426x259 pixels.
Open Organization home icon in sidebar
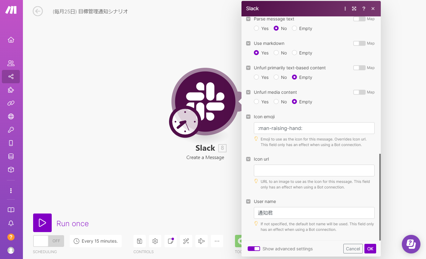coord(11,40)
